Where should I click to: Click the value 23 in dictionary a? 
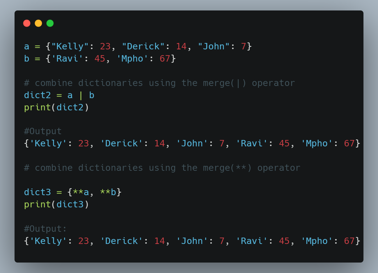(x=105, y=46)
